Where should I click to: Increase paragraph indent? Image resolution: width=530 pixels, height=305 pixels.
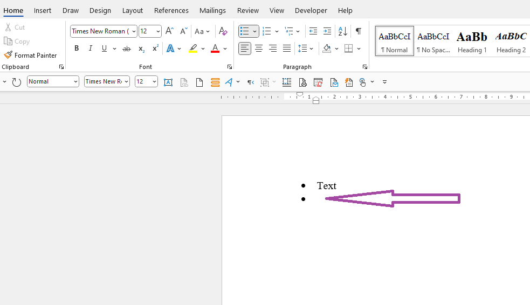[x=327, y=31]
